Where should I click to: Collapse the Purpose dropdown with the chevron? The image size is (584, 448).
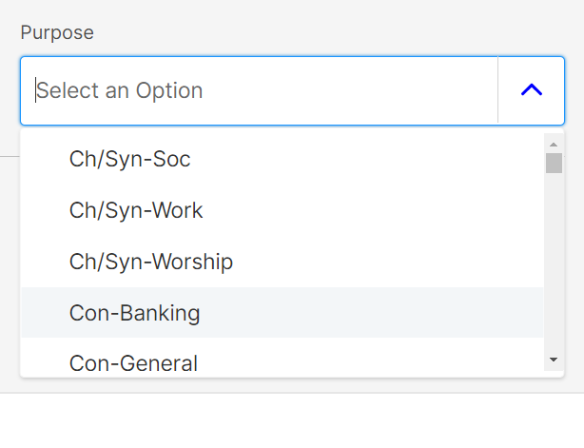pyautogui.click(x=531, y=90)
